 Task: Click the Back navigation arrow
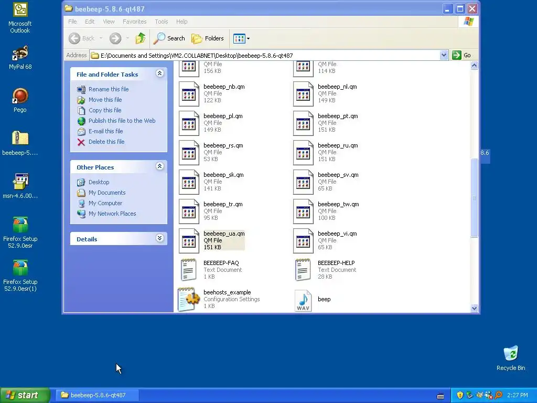point(74,38)
